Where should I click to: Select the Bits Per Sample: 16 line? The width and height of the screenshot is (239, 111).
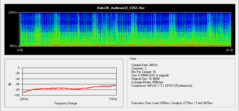coord(145,72)
